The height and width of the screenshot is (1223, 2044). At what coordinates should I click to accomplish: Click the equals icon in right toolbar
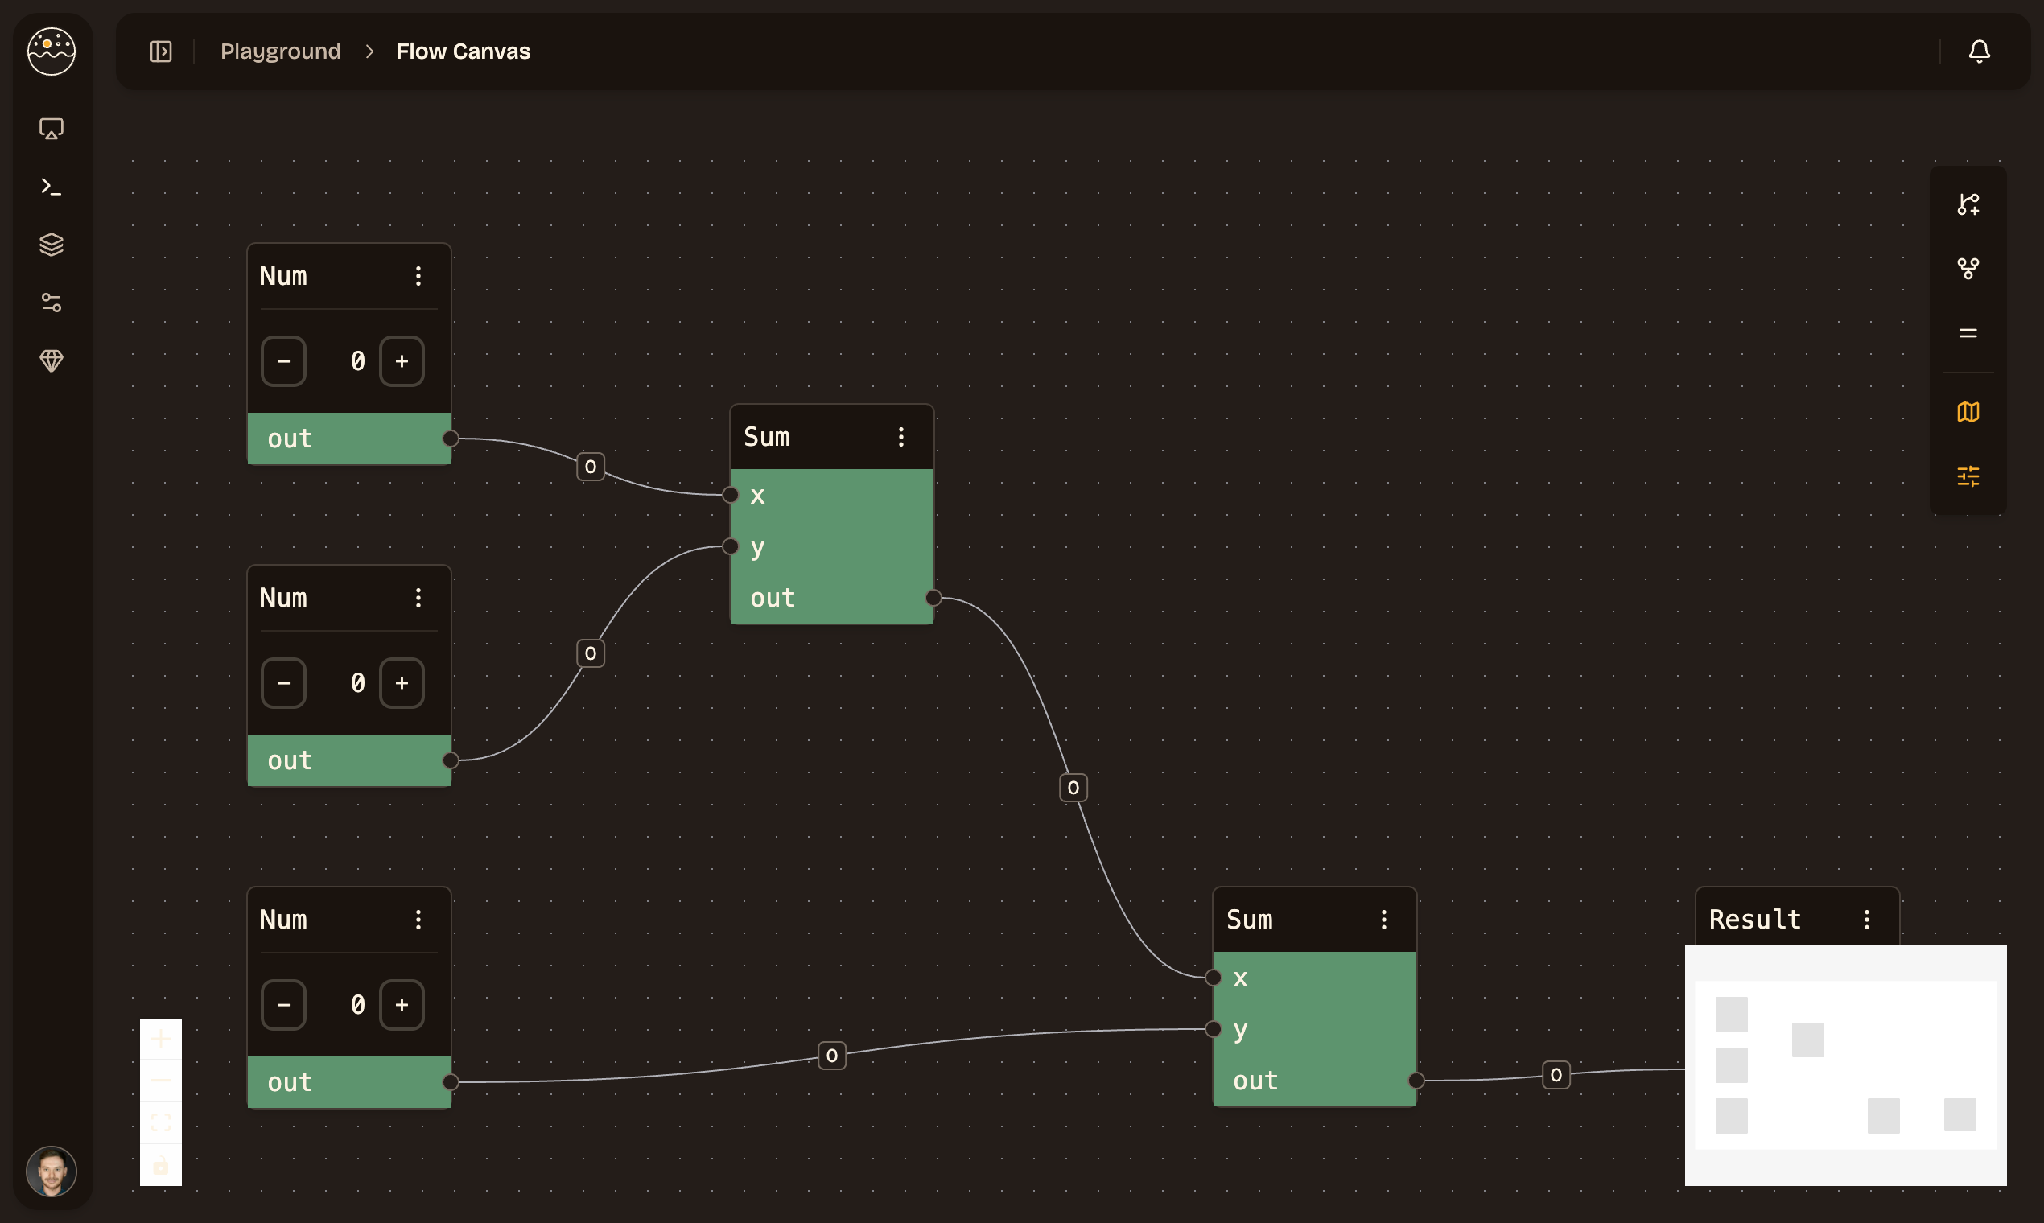[x=1968, y=333]
